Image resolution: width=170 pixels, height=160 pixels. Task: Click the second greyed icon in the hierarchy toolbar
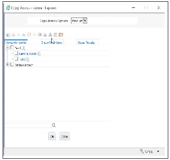coord(14,35)
